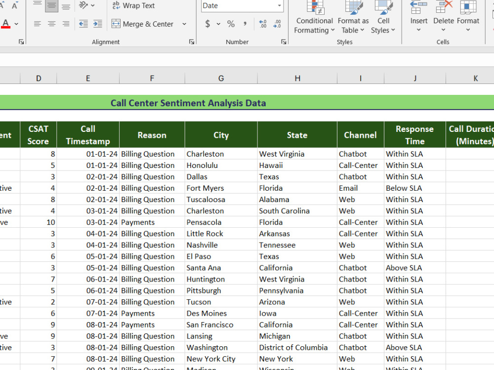494x370 pixels.
Task: Open Number format dialog launcher
Action: 284,42
